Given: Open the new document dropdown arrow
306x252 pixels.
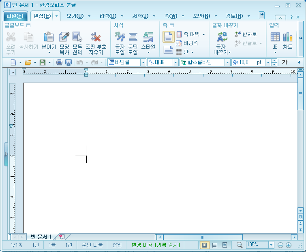Looking at the screenshot, I should click(x=20, y=63).
